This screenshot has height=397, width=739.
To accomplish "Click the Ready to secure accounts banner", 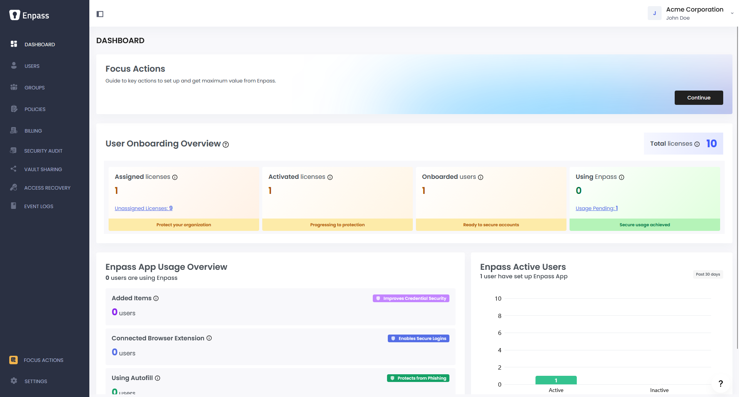I will point(491,225).
